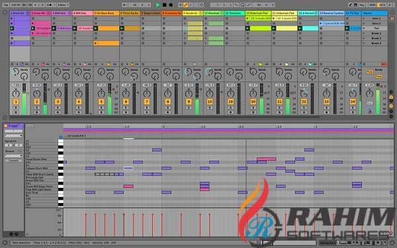Click track 5 volume meter fader
The image size is (397, 248).
[x=110, y=99]
